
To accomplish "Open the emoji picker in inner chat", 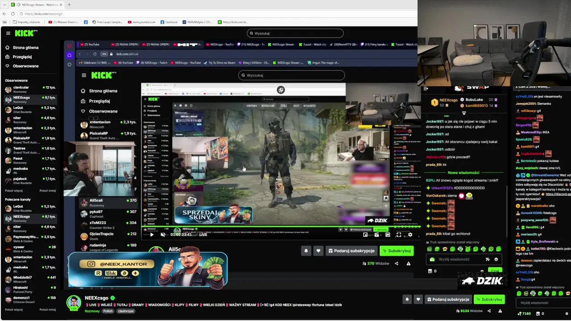I will pyautogui.click(x=496, y=259).
